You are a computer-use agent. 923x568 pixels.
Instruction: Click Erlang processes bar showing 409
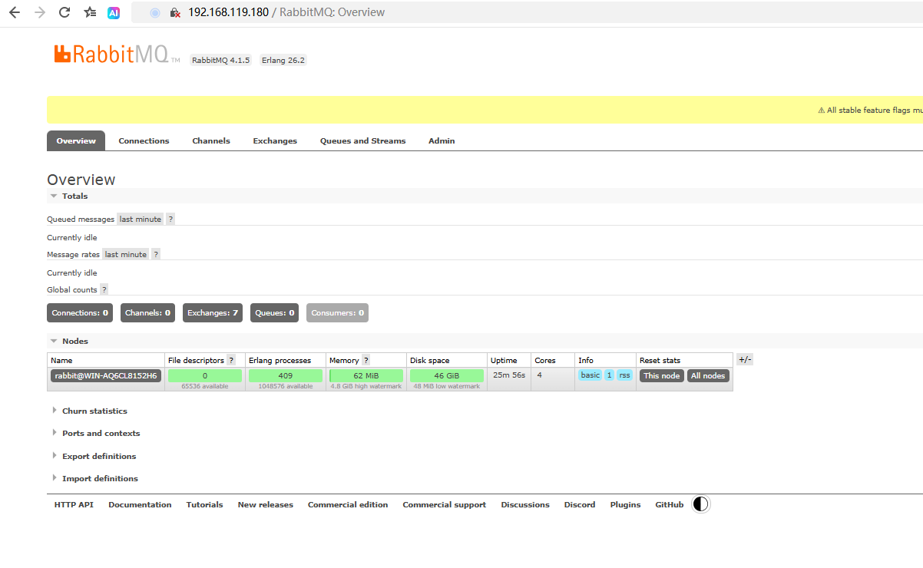(286, 376)
